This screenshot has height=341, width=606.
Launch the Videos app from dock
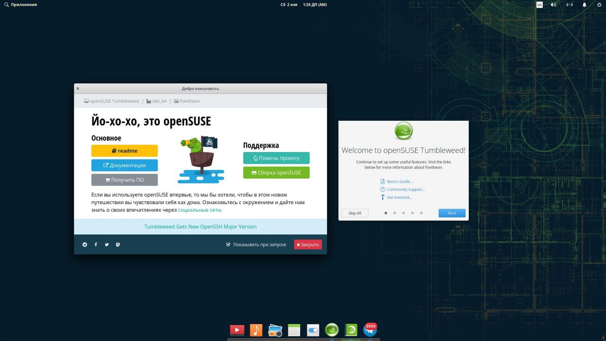click(x=237, y=330)
